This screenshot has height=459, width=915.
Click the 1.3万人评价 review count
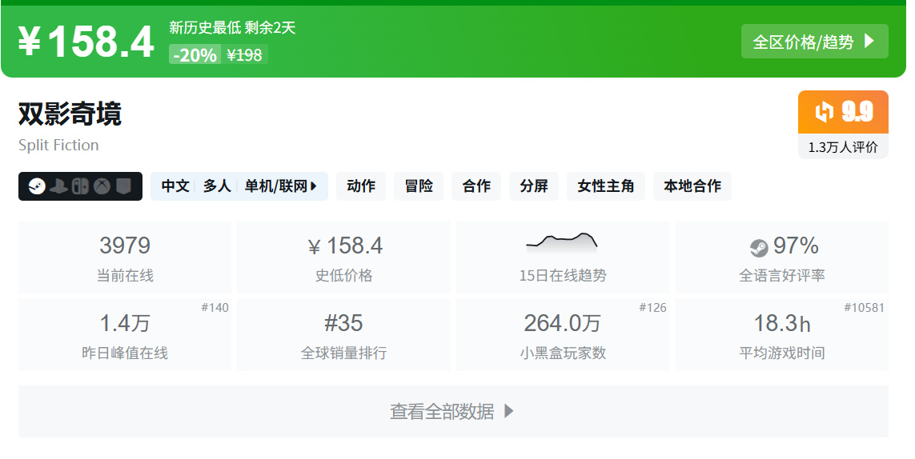pos(843,147)
